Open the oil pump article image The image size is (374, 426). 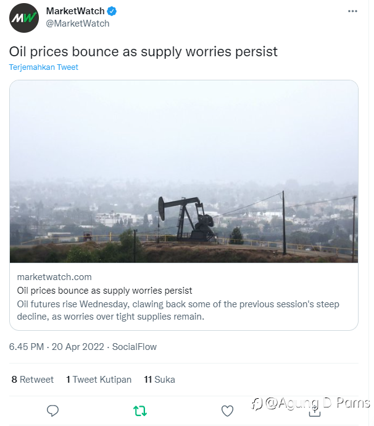coord(184,171)
